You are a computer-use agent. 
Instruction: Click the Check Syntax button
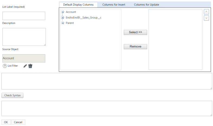pos(12,95)
